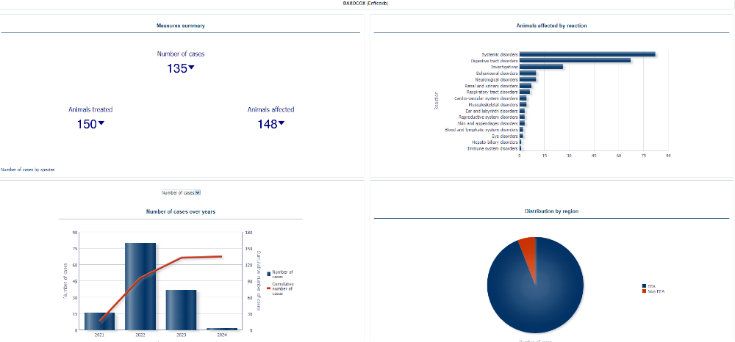Click the Digestive tract disorders bar
735x342 pixels.
coord(575,60)
